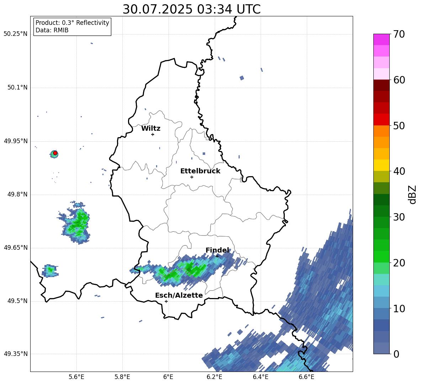Click the Wiltz cross marker
The width and height of the screenshot is (421, 384).
click(153, 134)
